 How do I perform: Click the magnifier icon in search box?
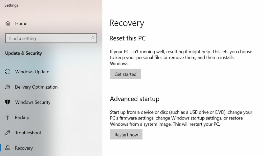coord(92,38)
